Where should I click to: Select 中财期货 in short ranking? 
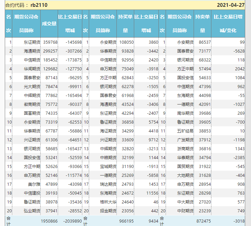[x=185, y=211]
